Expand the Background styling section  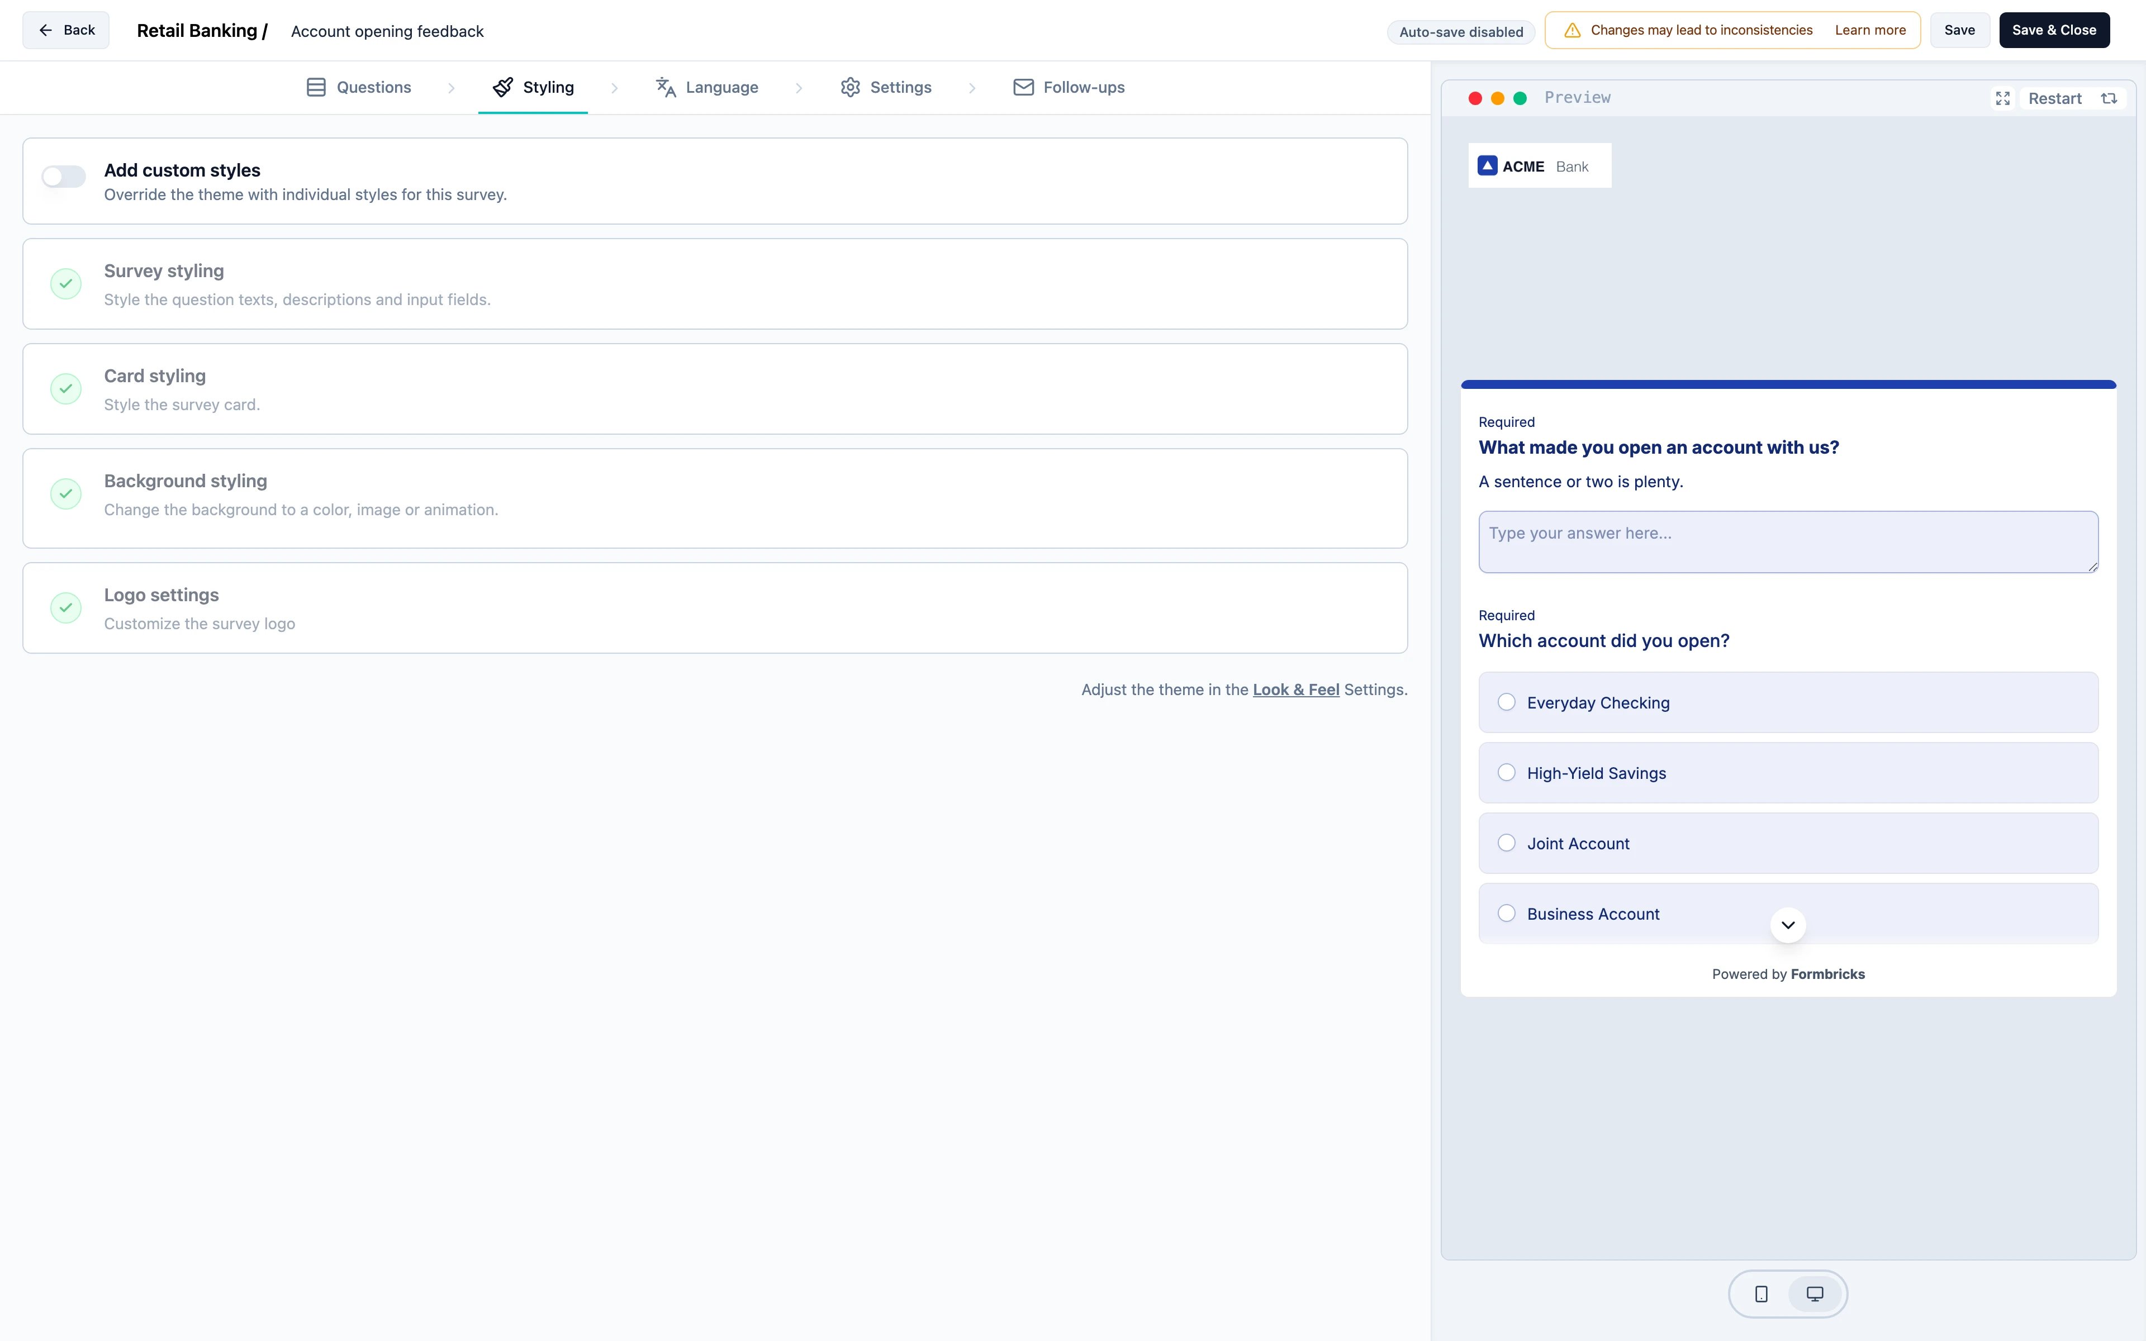715,498
